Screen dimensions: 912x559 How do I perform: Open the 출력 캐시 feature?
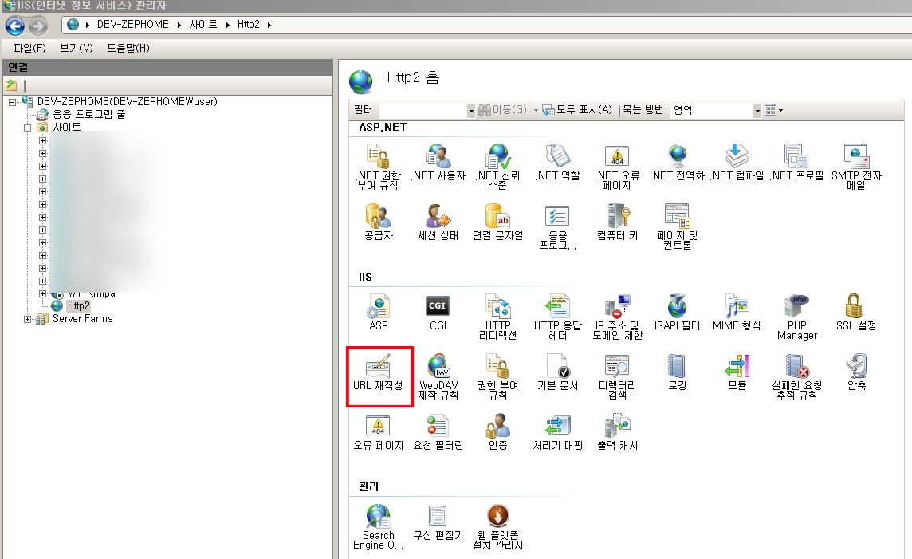tap(617, 432)
